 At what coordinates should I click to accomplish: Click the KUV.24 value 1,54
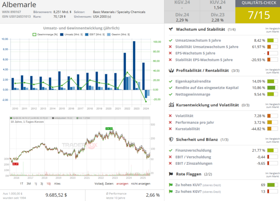coord(217,8)
